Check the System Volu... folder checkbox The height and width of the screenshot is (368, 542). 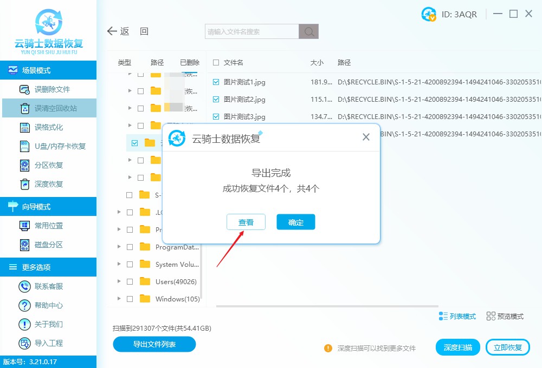(x=130, y=265)
